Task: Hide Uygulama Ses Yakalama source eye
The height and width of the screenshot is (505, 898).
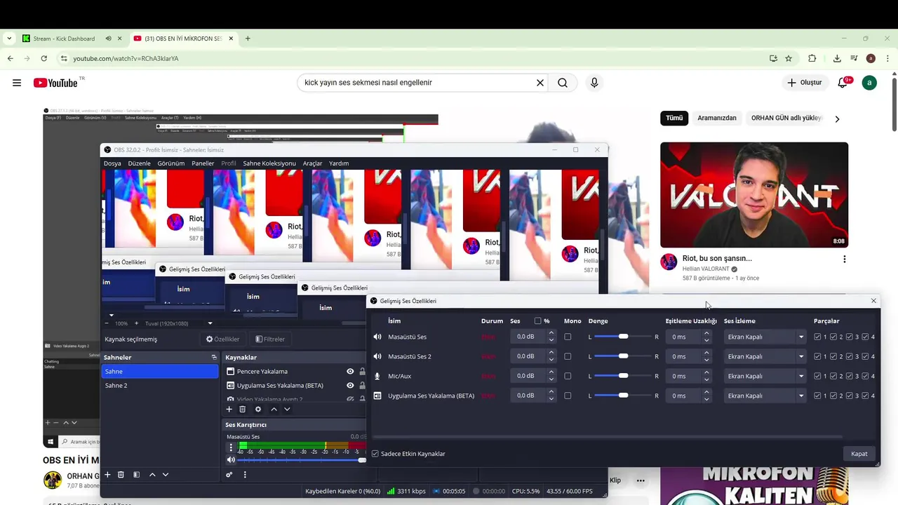Action: coord(350,386)
